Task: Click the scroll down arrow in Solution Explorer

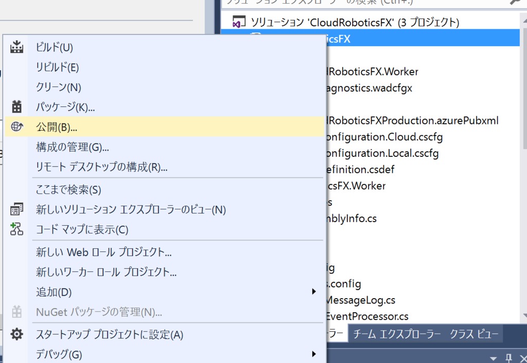Action: [525, 316]
